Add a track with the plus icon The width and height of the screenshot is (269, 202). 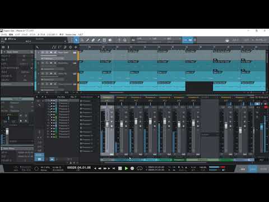click(76, 47)
